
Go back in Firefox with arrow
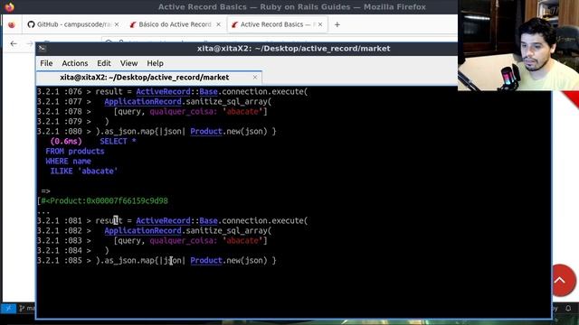[x=14, y=43]
